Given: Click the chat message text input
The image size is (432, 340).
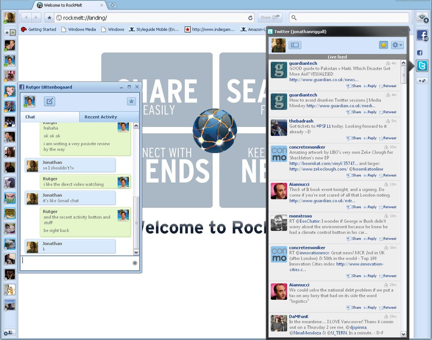Looking at the screenshot, I should pyautogui.click(x=77, y=263).
